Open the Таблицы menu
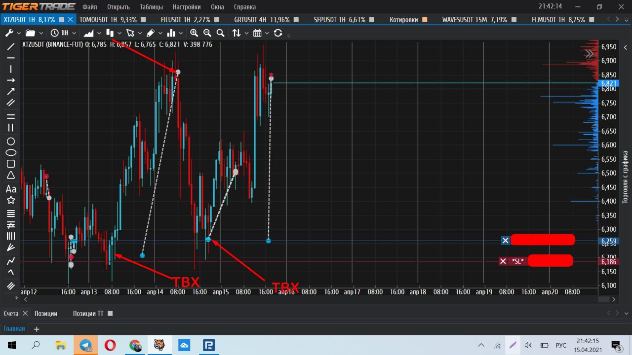Image resolution: width=632 pixels, height=355 pixels. pos(152,7)
